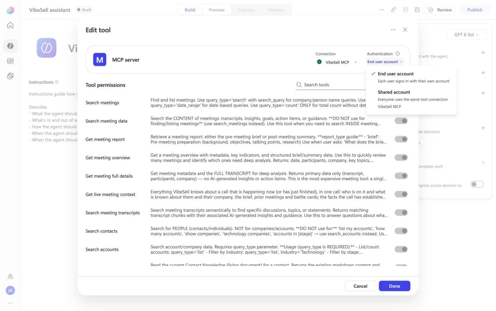The height and width of the screenshot is (311, 496).
Task: Click the Authentication info icon
Action: click(397, 54)
